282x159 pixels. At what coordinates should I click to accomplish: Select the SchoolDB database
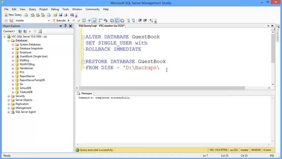tap(26, 88)
